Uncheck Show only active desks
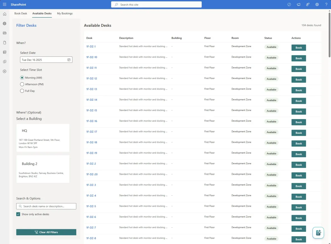The height and width of the screenshot is (244, 331). click(x=19, y=214)
